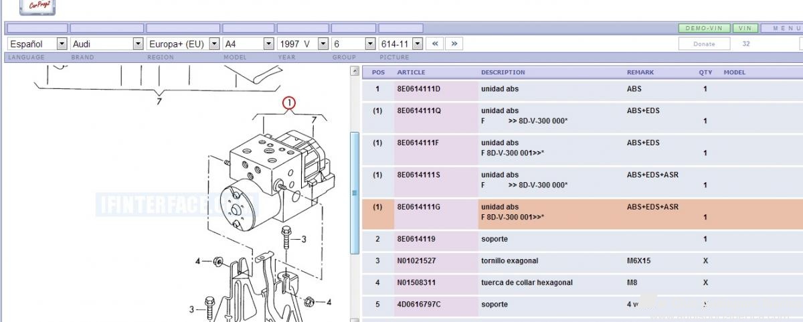803x322 pixels.
Task: Click 'tuerca de collar hexagonal' description
Action: [x=527, y=283]
